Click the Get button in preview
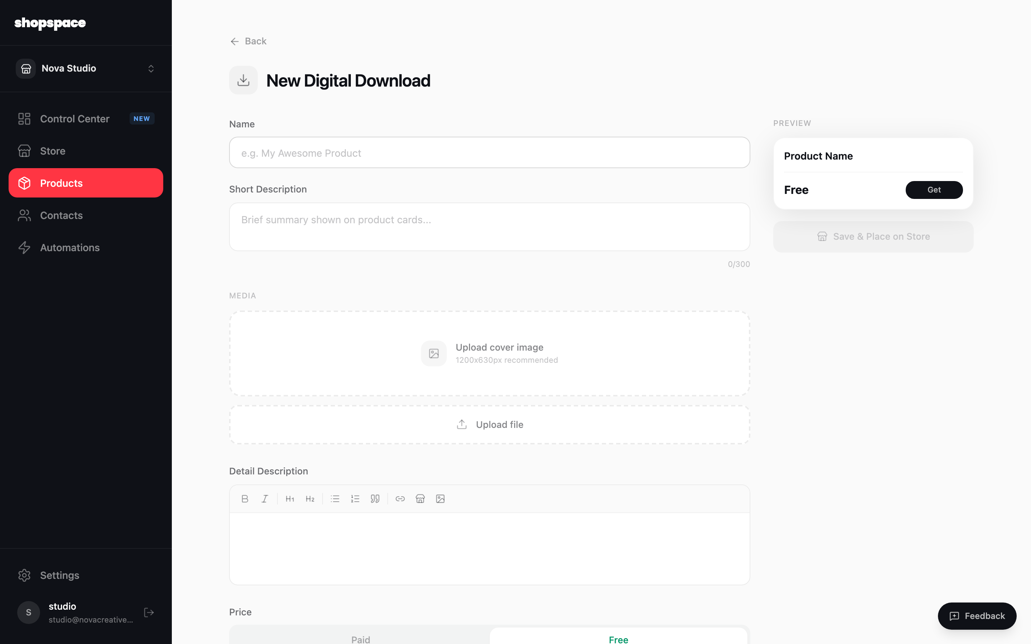Image resolution: width=1031 pixels, height=644 pixels. [x=934, y=190]
